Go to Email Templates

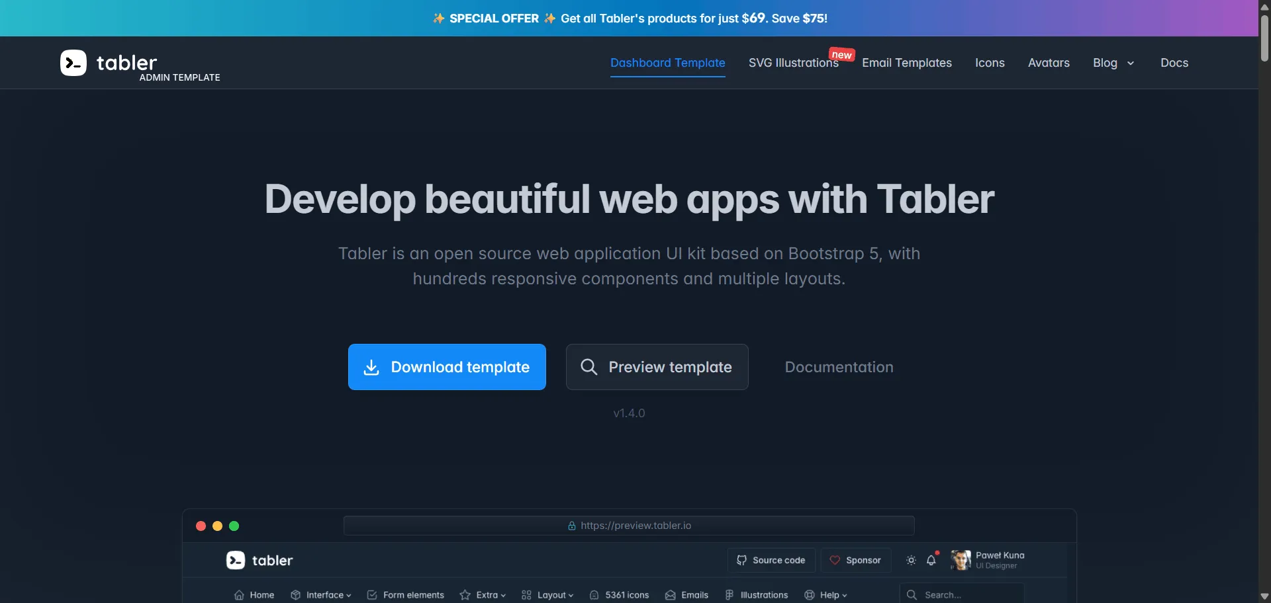(x=907, y=63)
